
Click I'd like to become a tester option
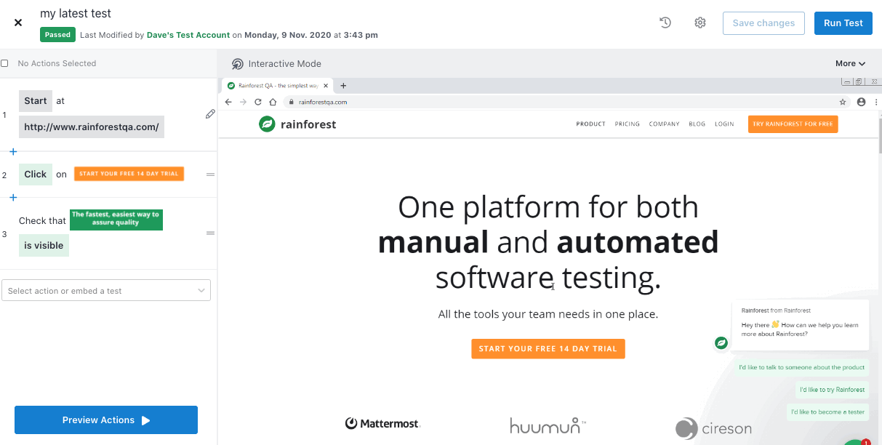827,412
